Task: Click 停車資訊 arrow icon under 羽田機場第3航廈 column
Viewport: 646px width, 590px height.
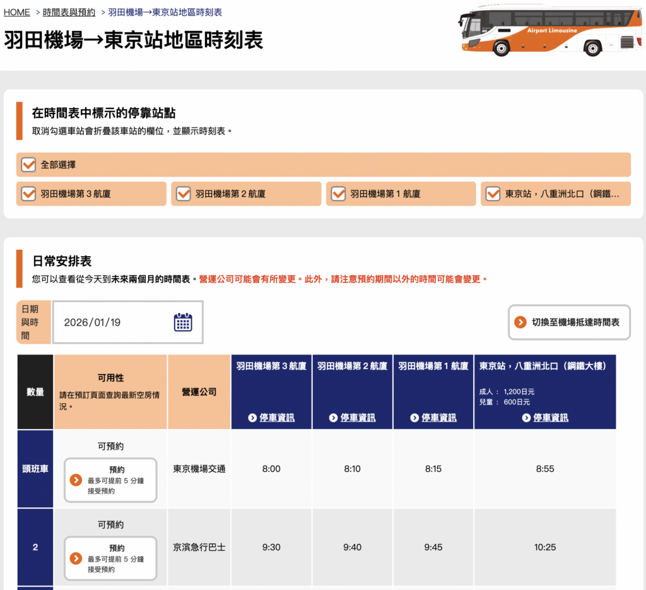Action: coord(252,418)
